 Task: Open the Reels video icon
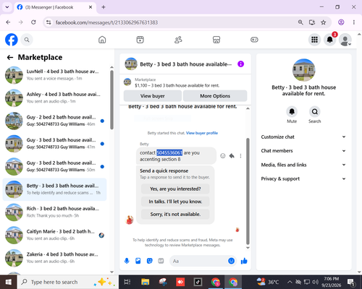coord(140,40)
